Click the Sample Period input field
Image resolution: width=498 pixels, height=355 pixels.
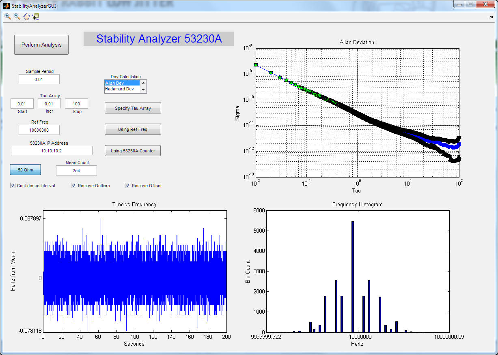pyautogui.click(x=39, y=79)
